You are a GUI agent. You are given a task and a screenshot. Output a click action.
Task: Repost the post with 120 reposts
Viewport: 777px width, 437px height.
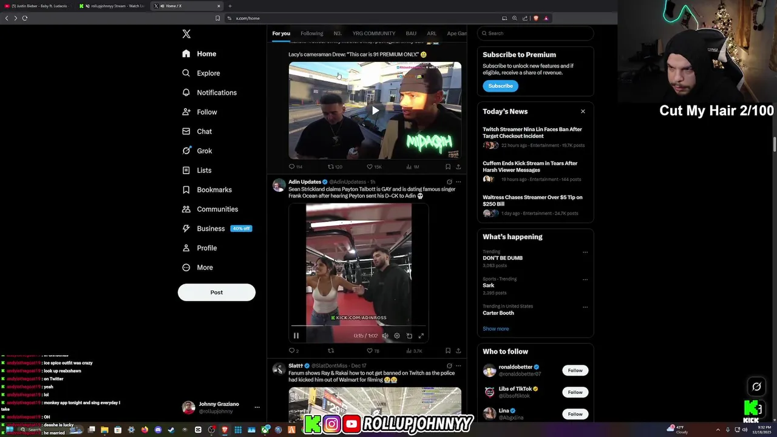[334, 167]
